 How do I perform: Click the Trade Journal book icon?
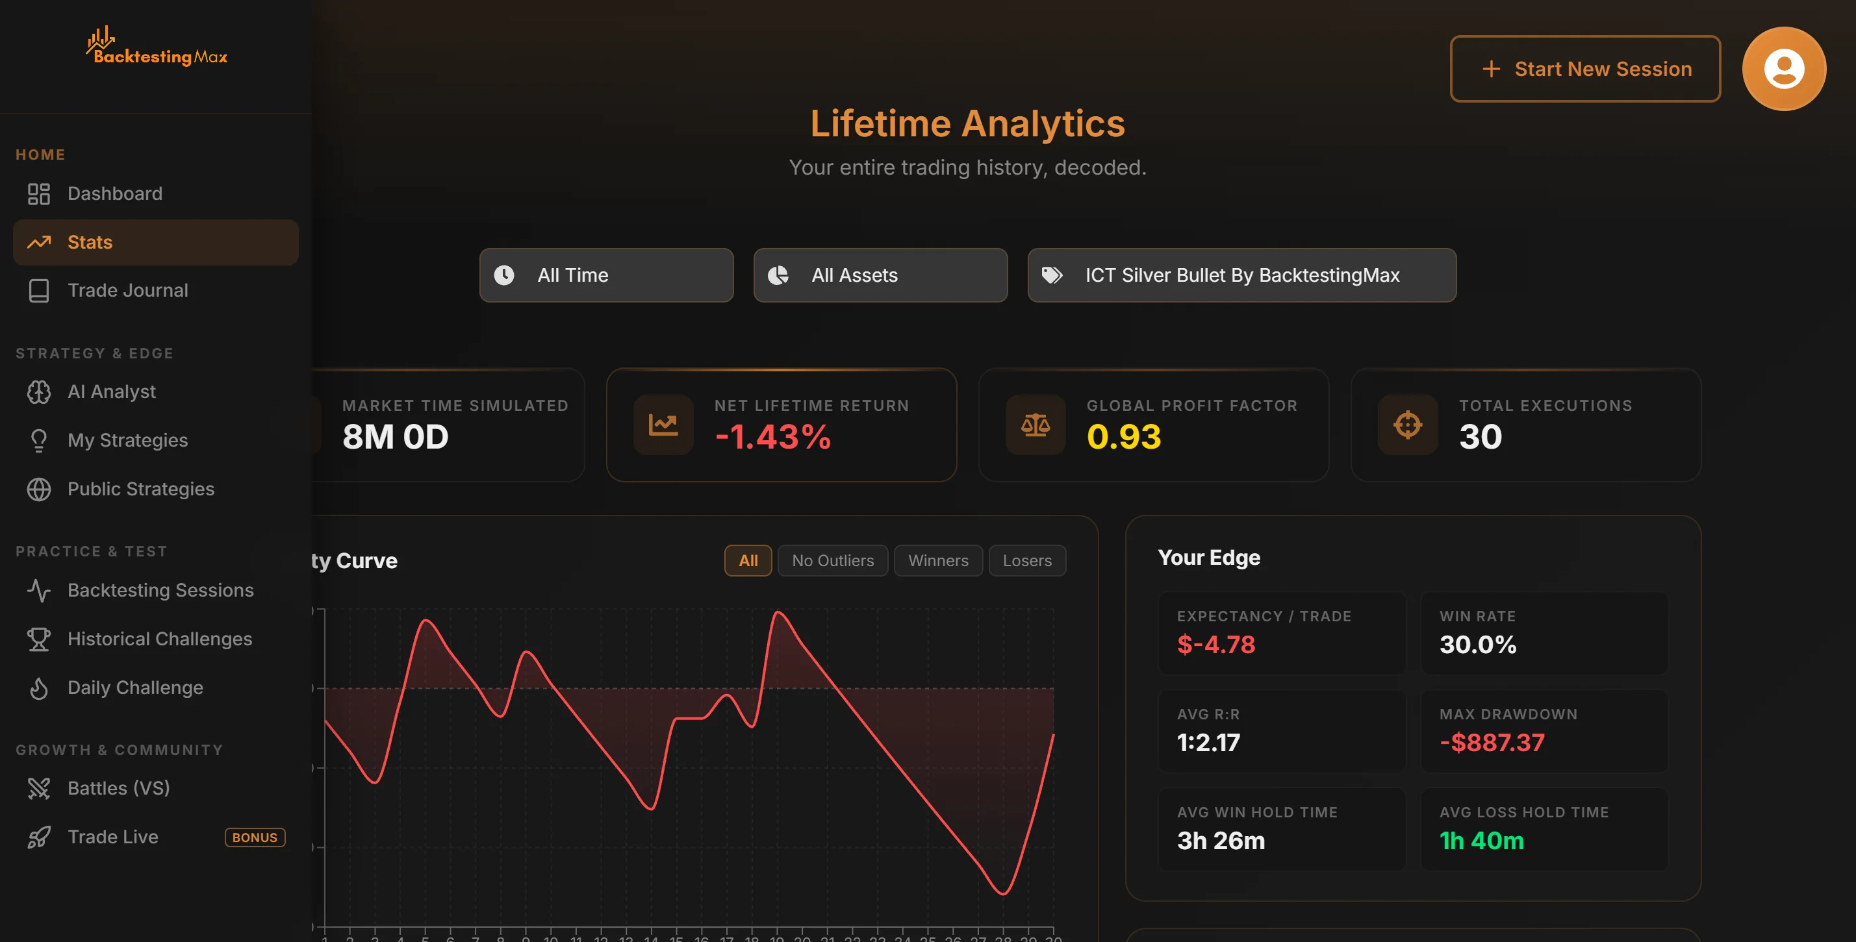tap(39, 290)
